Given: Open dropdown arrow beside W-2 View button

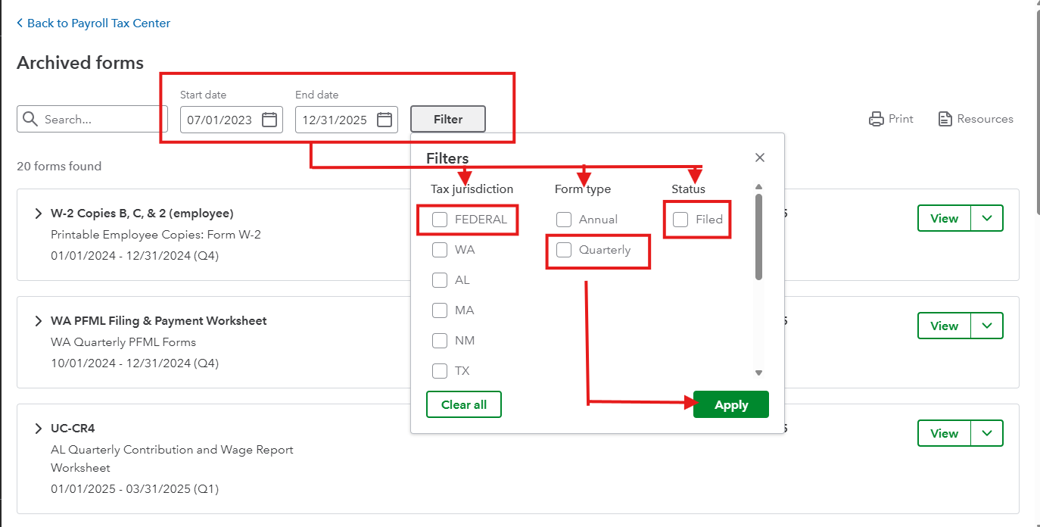Looking at the screenshot, I should [x=987, y=218].
